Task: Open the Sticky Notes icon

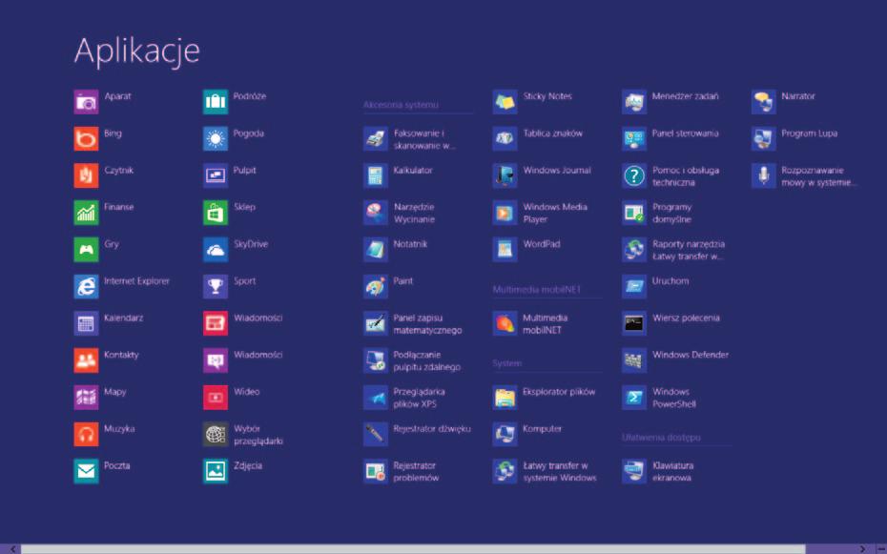Action: click(505, 102)
